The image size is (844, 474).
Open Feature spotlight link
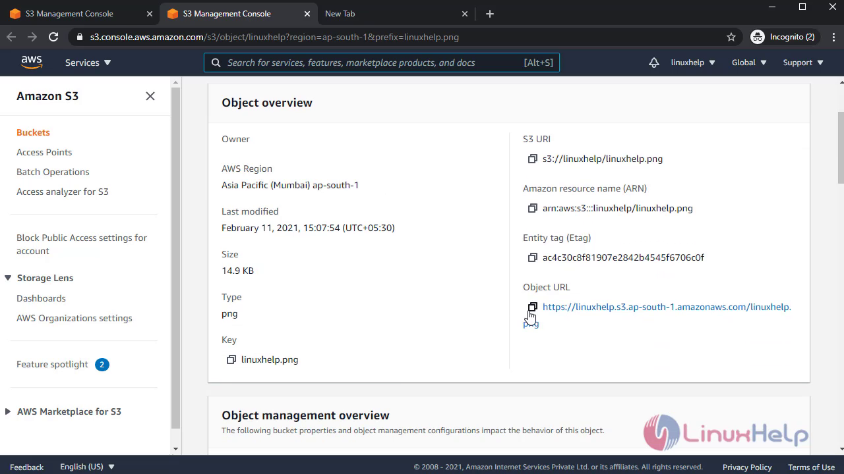[x=52, y=364]
